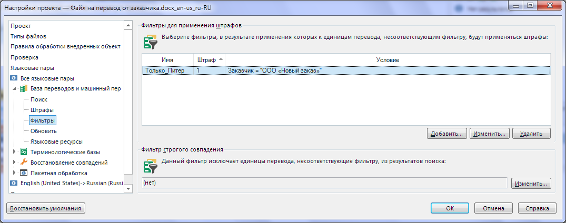Select Языковые ресурсы tree item
The height and width of the screenshot is (223, 566).
pyautogui.click(x=56, y=141)
